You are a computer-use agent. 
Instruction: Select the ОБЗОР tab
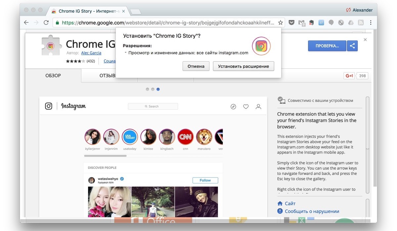click(53, 76)
